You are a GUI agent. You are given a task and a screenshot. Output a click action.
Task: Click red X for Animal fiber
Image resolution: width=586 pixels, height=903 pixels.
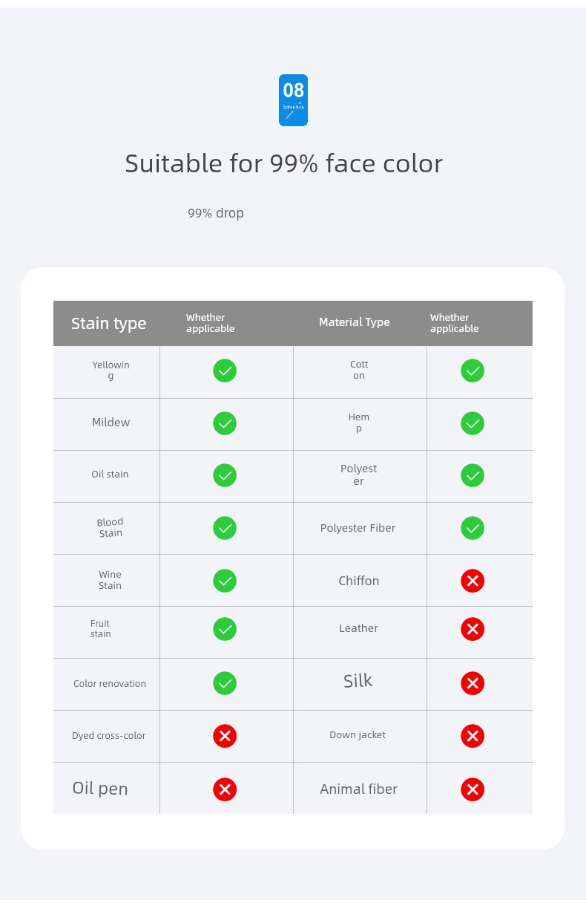click(473, 789)
